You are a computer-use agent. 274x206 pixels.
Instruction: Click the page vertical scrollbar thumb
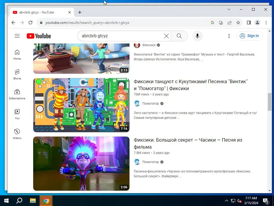(269, 102)
